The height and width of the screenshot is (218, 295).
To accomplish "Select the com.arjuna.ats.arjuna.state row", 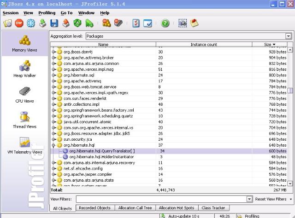I will click(x=169, y=180).
